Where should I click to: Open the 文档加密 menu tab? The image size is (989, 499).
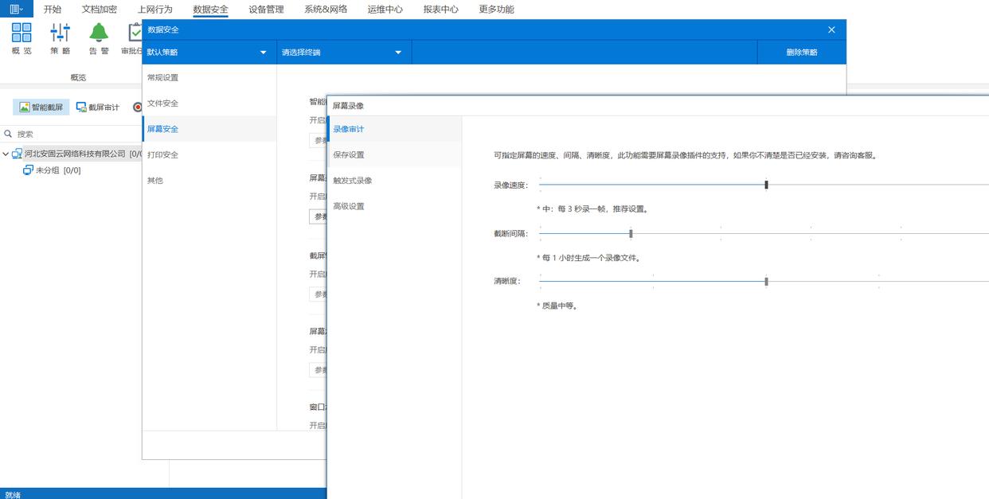tap(100, 10)
